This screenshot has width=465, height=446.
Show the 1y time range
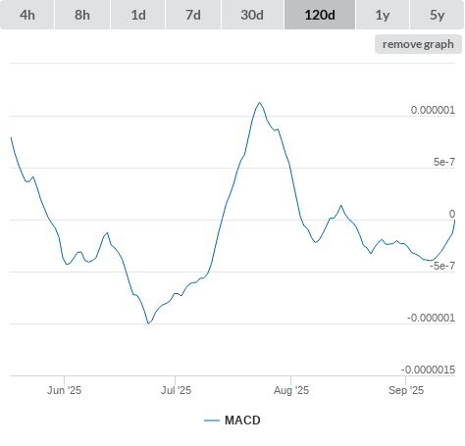[x=383, y=15]
